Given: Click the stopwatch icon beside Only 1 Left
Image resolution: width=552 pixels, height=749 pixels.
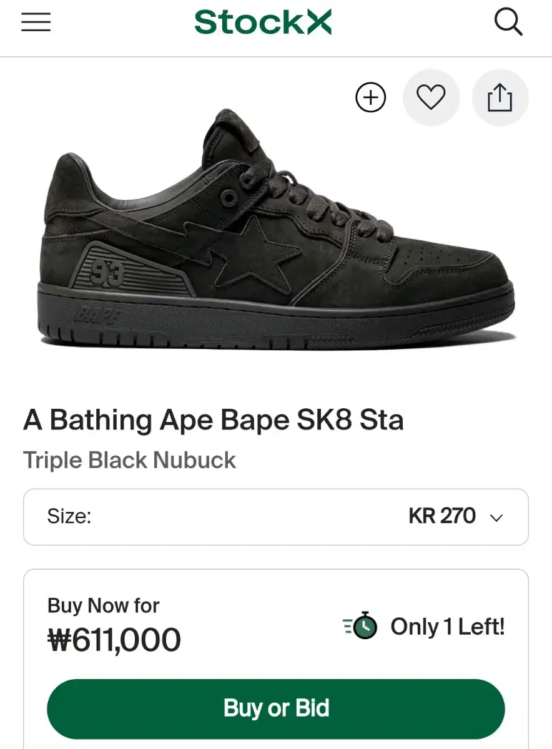Looking at the screenshot, I should click(x=362, y=626).
